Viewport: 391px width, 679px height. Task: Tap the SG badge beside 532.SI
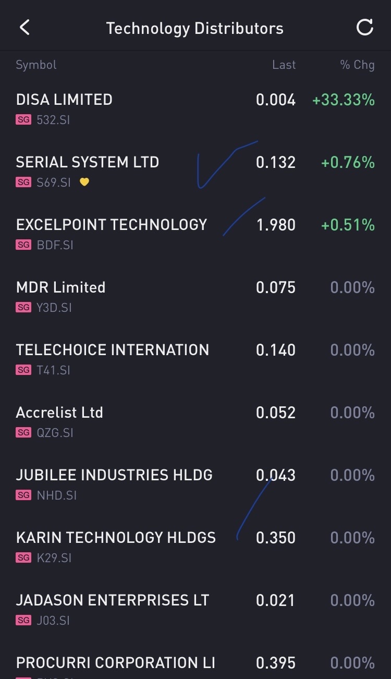(23, 120)
